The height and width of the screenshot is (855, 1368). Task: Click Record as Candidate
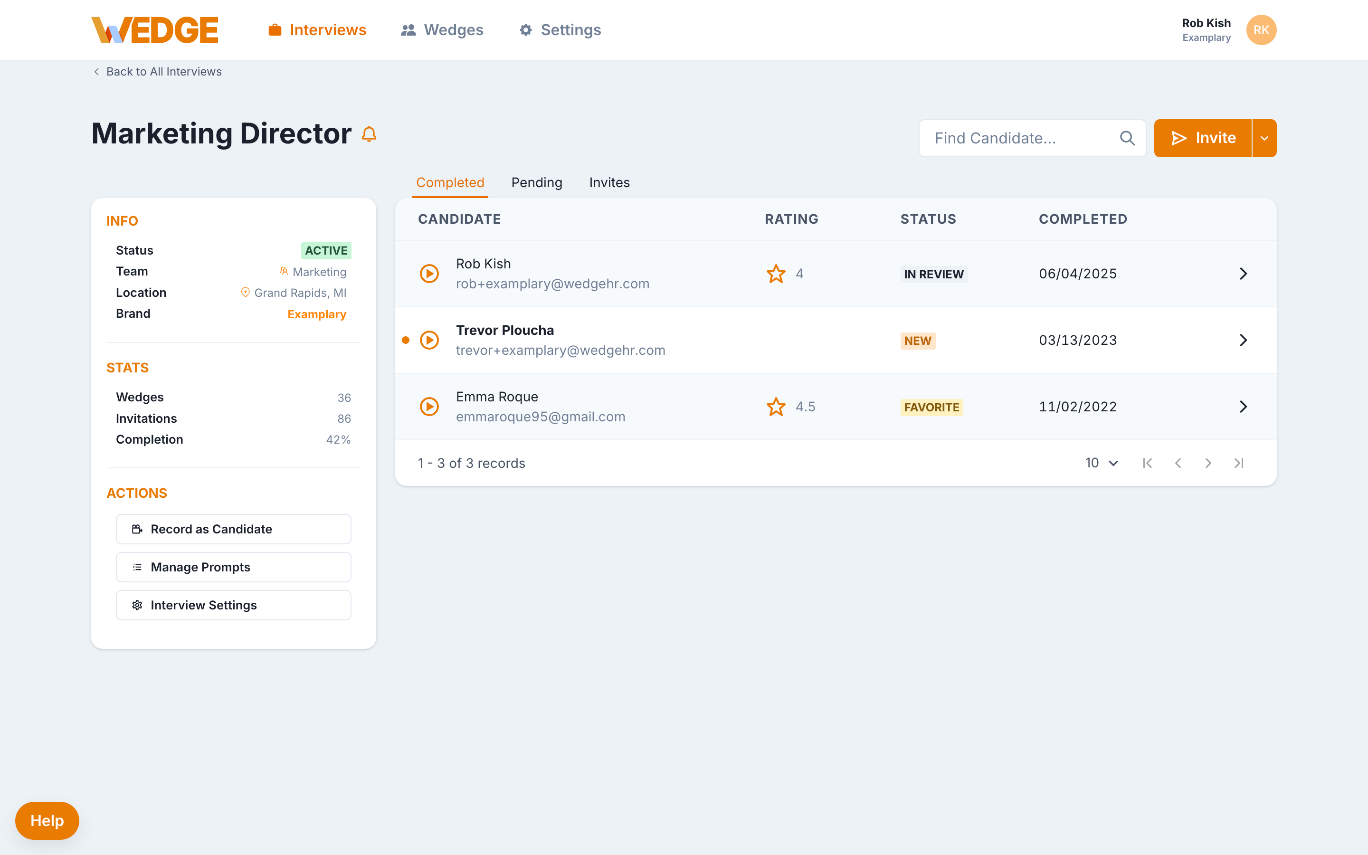coord(234,529)
